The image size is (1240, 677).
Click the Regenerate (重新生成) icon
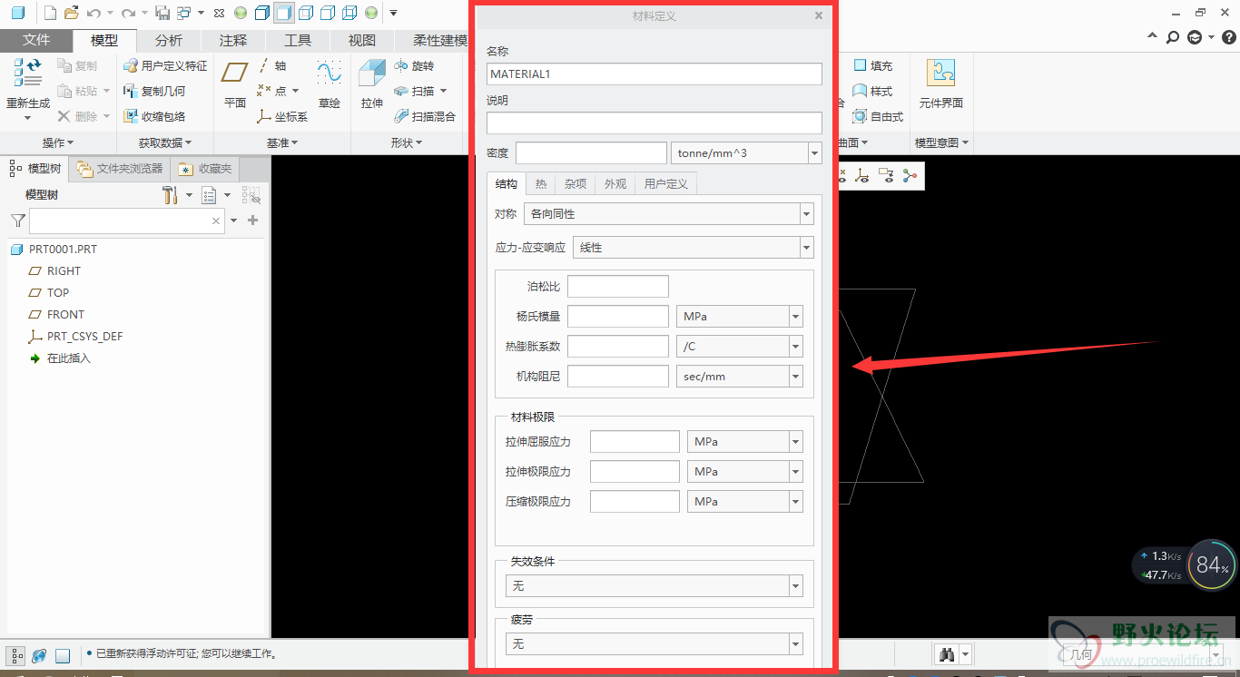click(28, 74)
